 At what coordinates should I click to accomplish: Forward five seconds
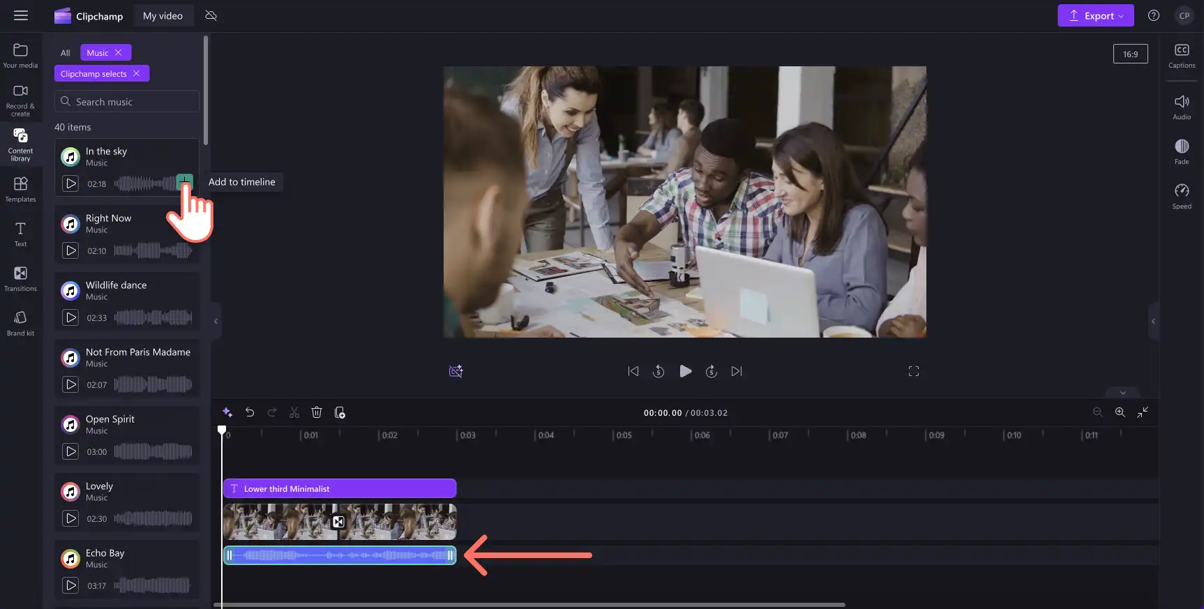tap(712, 371)
